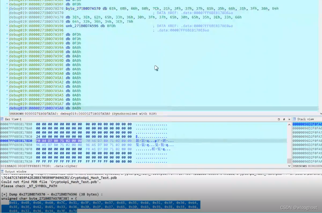Select line debug019:00000271B0D7A59A

coord(36,47)
